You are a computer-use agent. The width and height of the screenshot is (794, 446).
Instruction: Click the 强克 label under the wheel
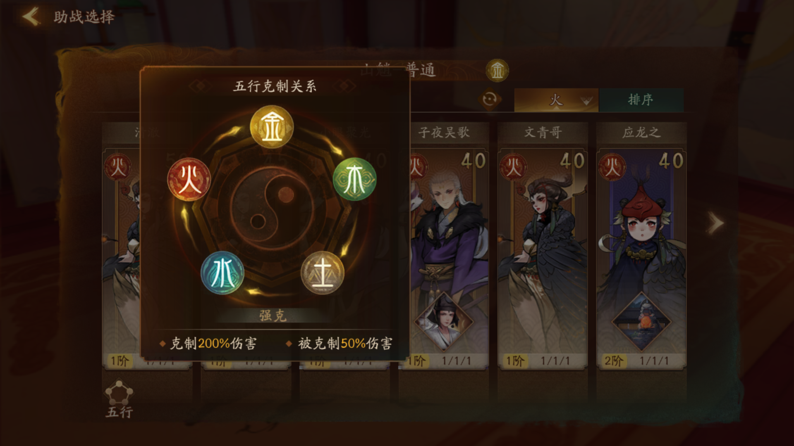click(x=273, y=316)
